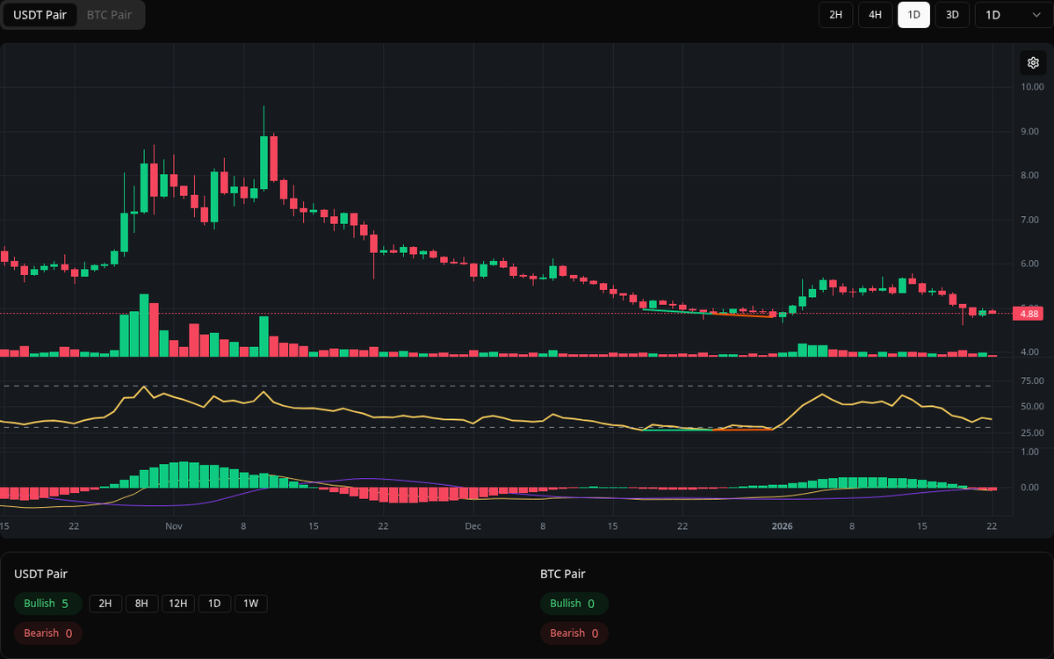The image size is (1054, 659).
Task: Select the 4H timeframe button
Action: (875, 15)
